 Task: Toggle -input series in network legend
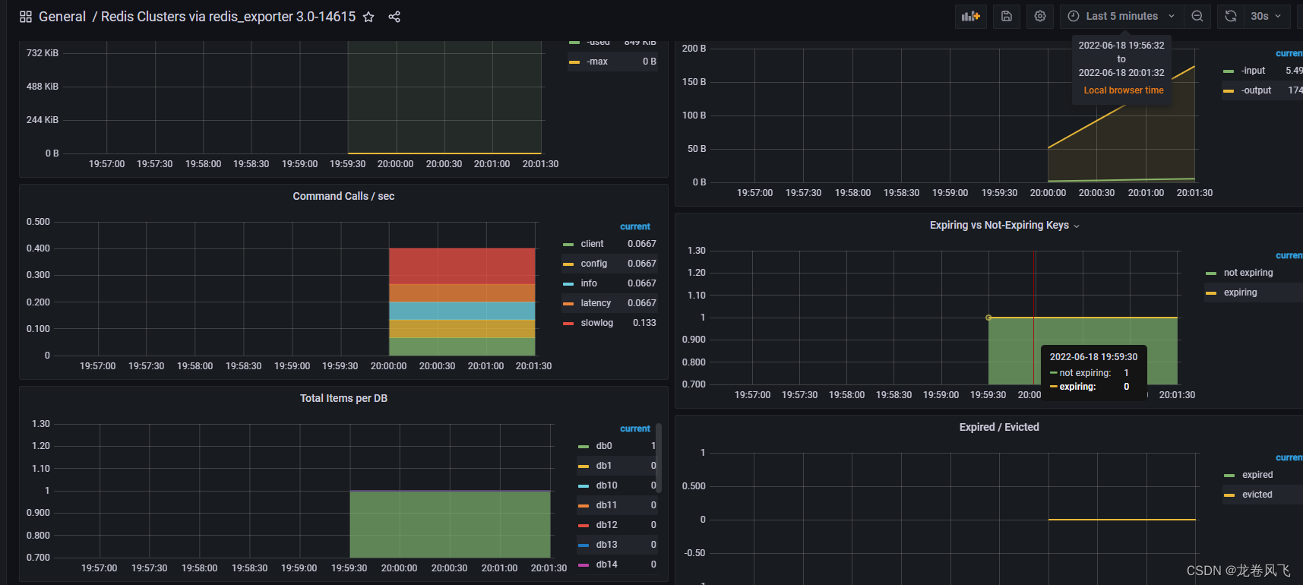1253,71
